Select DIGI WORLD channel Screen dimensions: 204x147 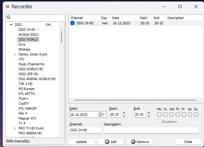28,39
